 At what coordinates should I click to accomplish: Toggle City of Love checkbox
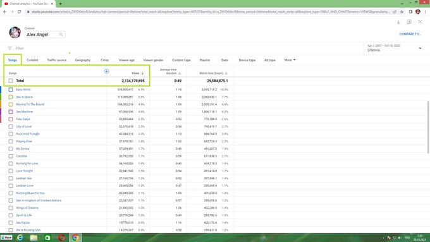pyautogui.click(x=11, y=126)
